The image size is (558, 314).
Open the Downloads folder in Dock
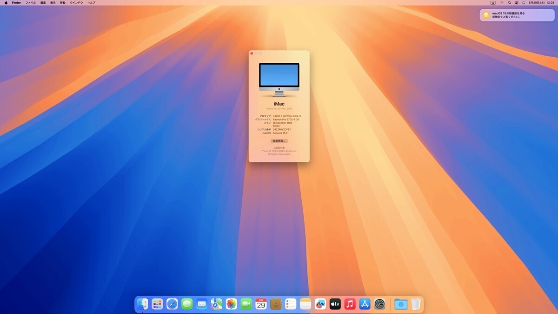pos(401,304)
